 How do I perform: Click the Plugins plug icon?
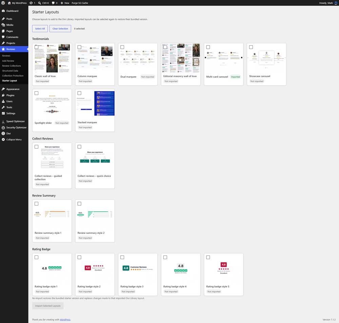(x=3, y=95)
